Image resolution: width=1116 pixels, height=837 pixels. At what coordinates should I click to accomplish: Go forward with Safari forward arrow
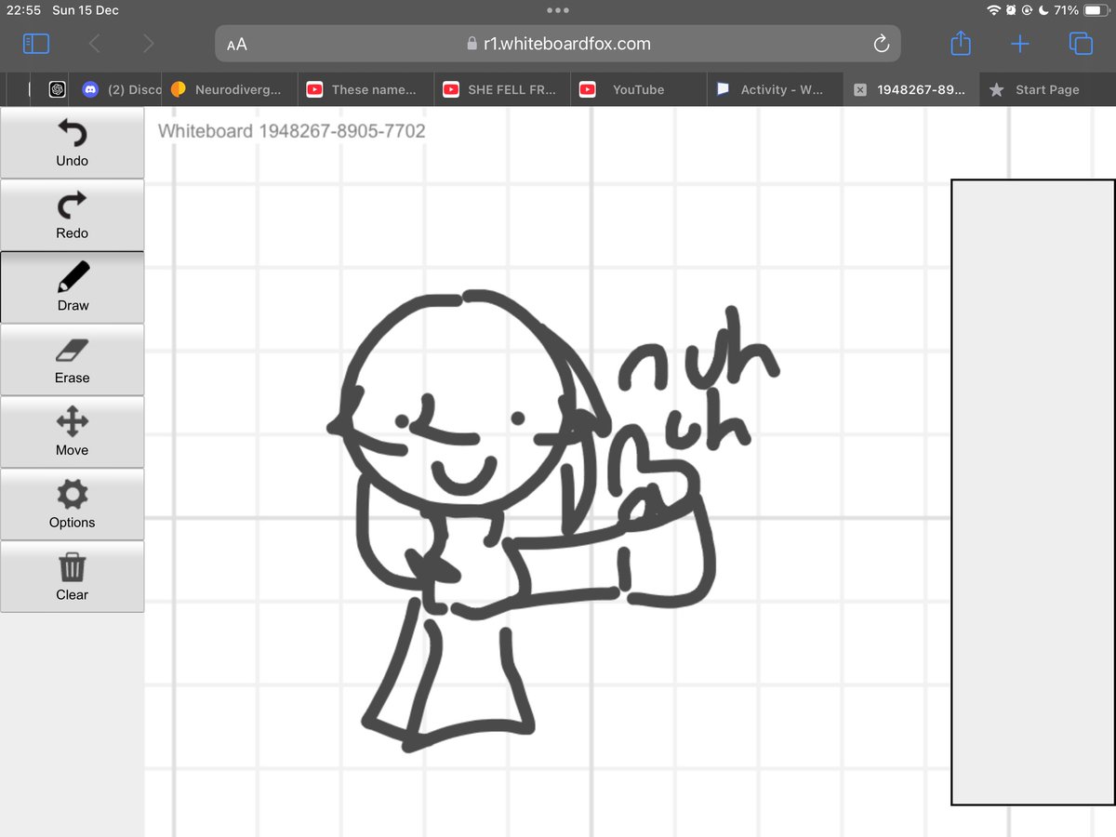(149, 44)
